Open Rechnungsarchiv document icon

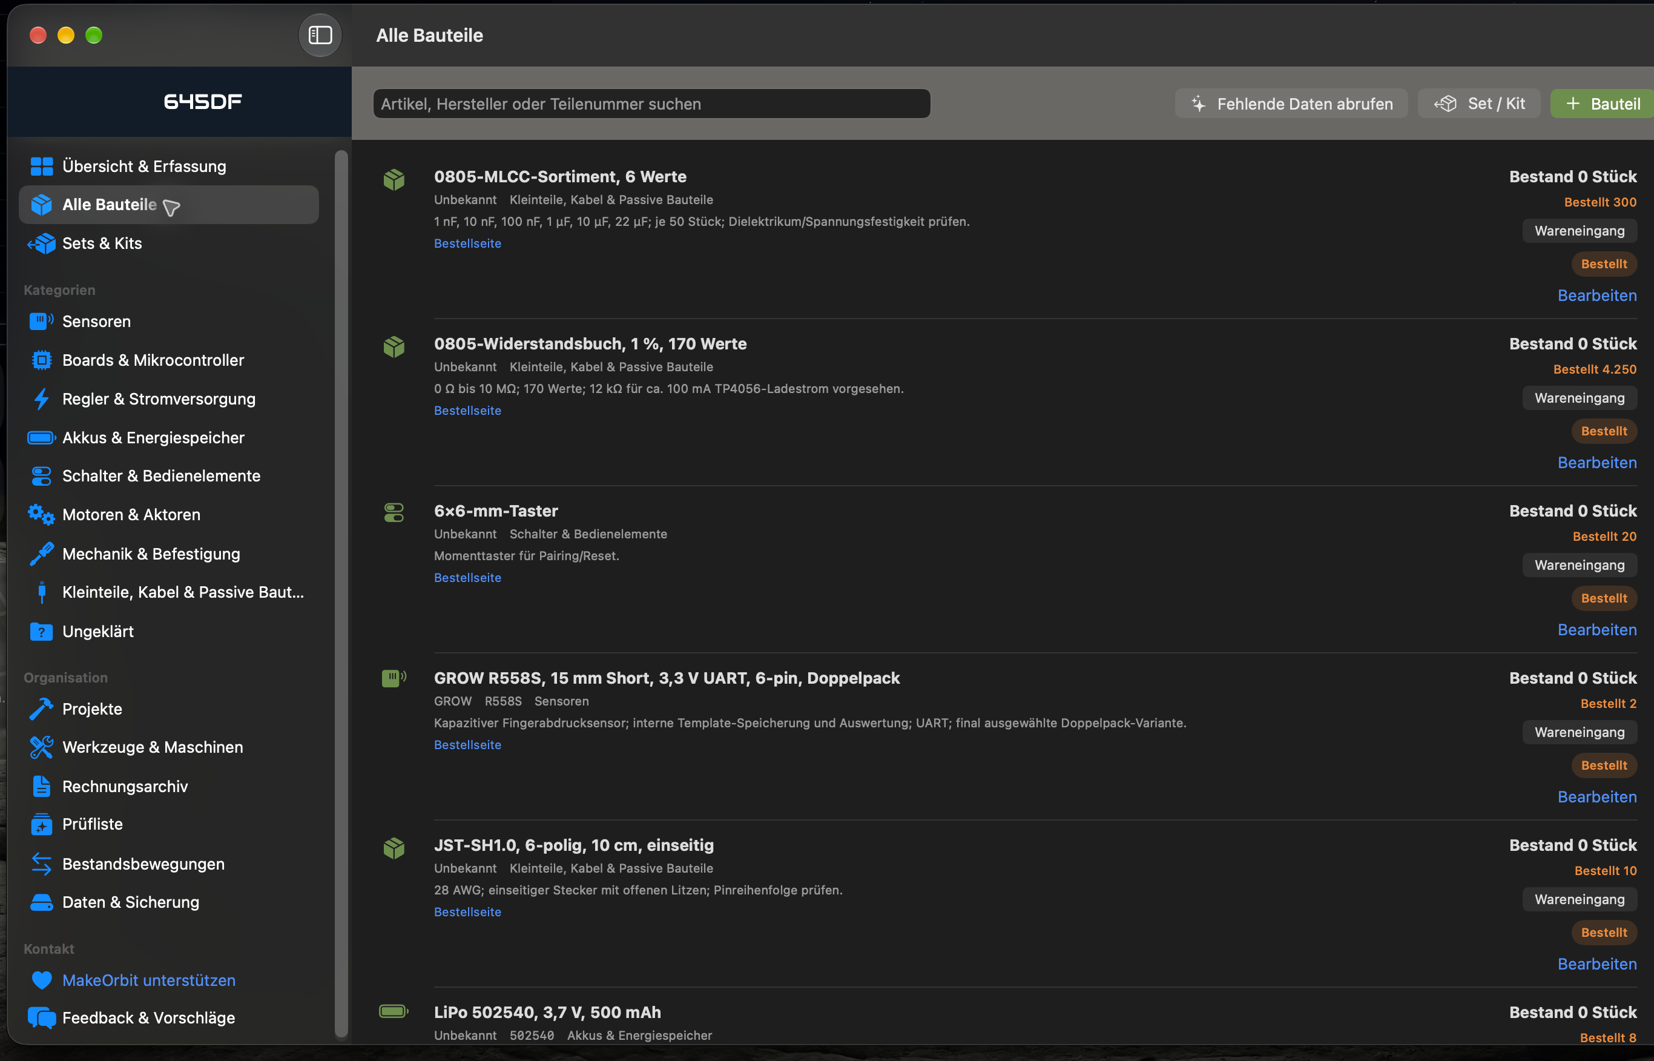coord(41,786)
